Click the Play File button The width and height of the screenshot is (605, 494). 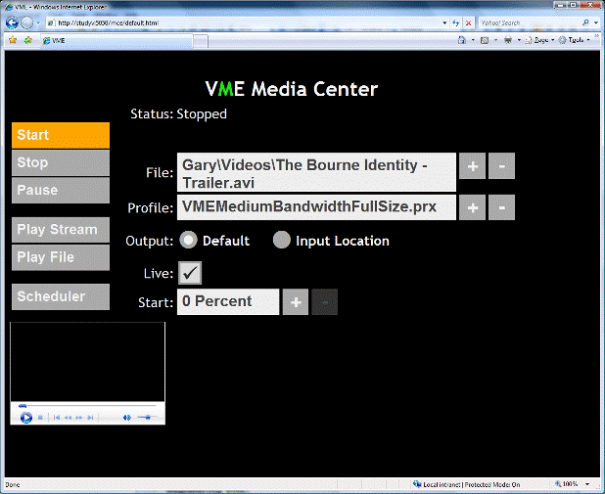(x=61, y=257)
